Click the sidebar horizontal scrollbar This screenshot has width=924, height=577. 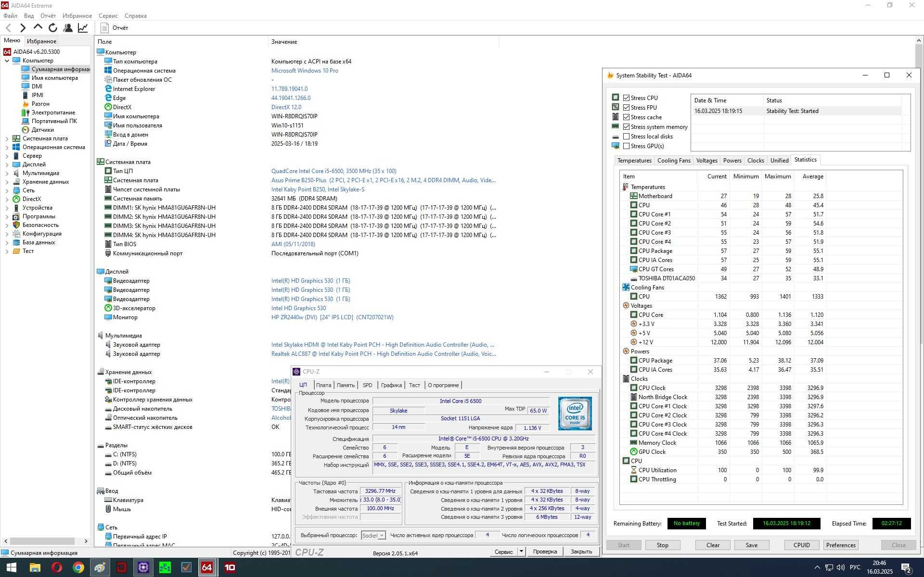click(x=42, y=541)
